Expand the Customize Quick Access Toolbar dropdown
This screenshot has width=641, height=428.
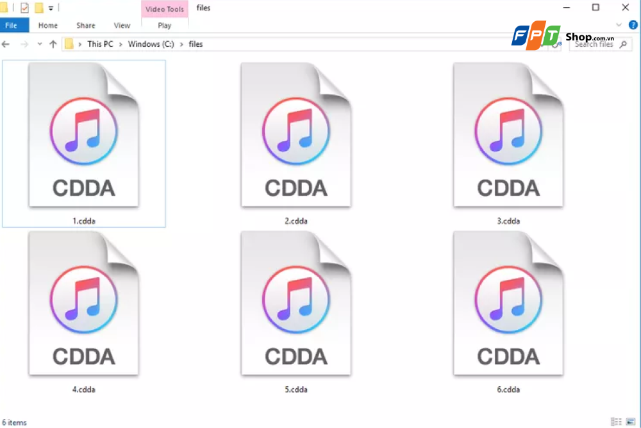[x=51, y=8]
